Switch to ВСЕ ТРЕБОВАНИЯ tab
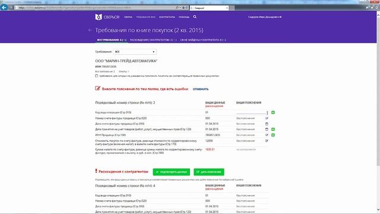Viewport: 380px width, 214px height. 112,40
